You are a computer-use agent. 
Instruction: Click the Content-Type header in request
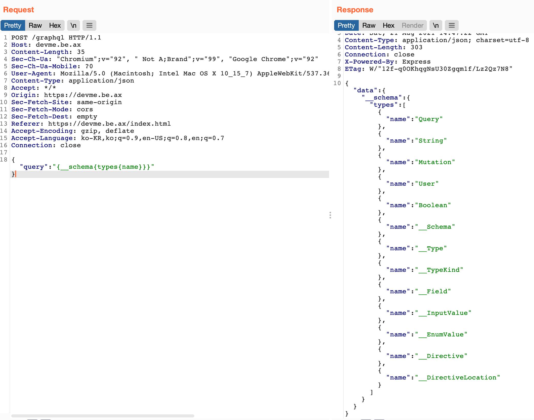73,81
